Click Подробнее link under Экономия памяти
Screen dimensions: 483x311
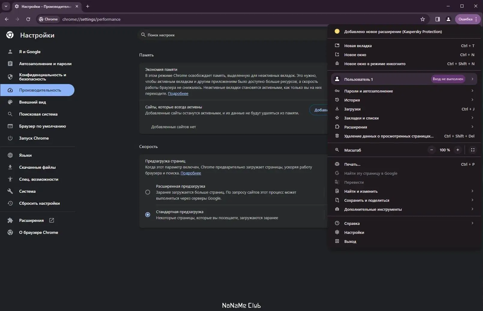coord(178,94)
